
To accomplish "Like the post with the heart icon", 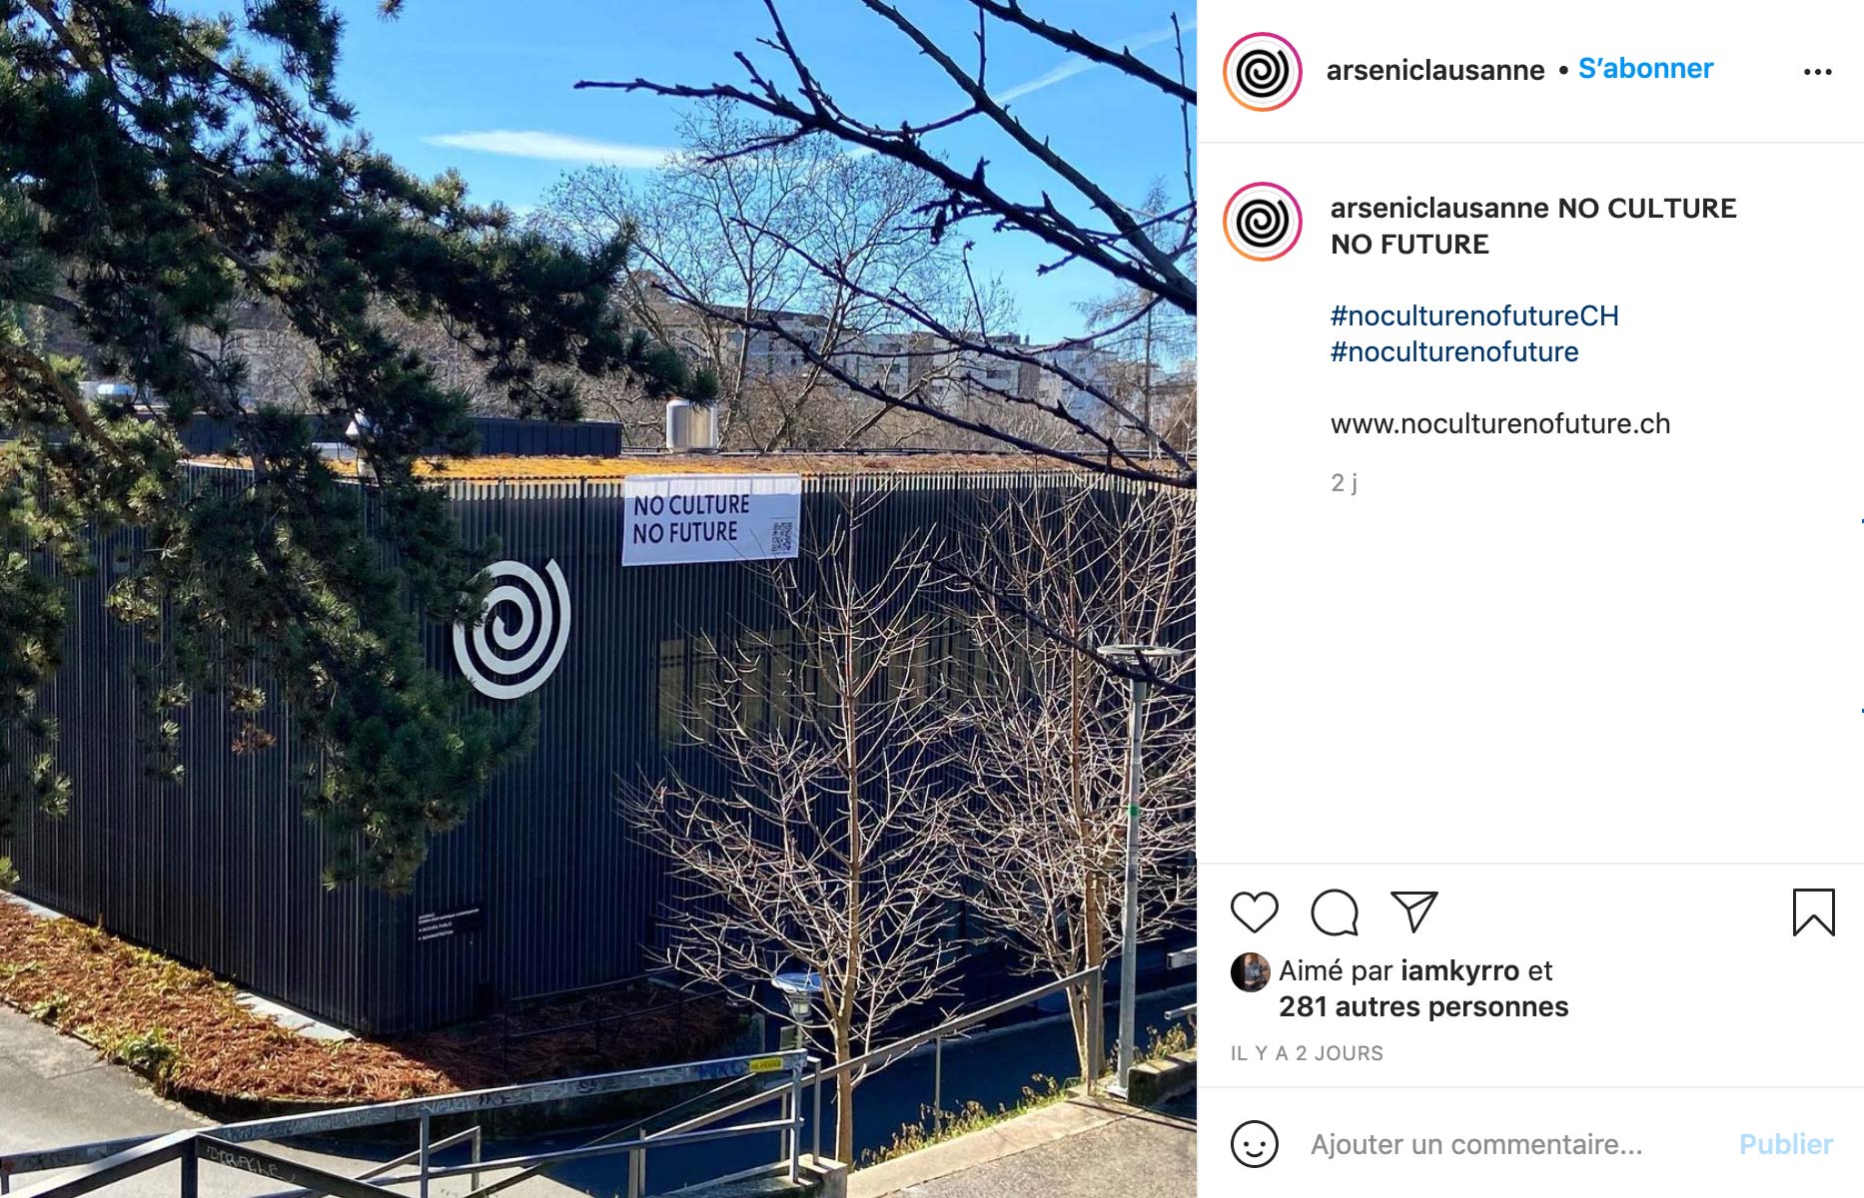I will [x=1254, y=911].
